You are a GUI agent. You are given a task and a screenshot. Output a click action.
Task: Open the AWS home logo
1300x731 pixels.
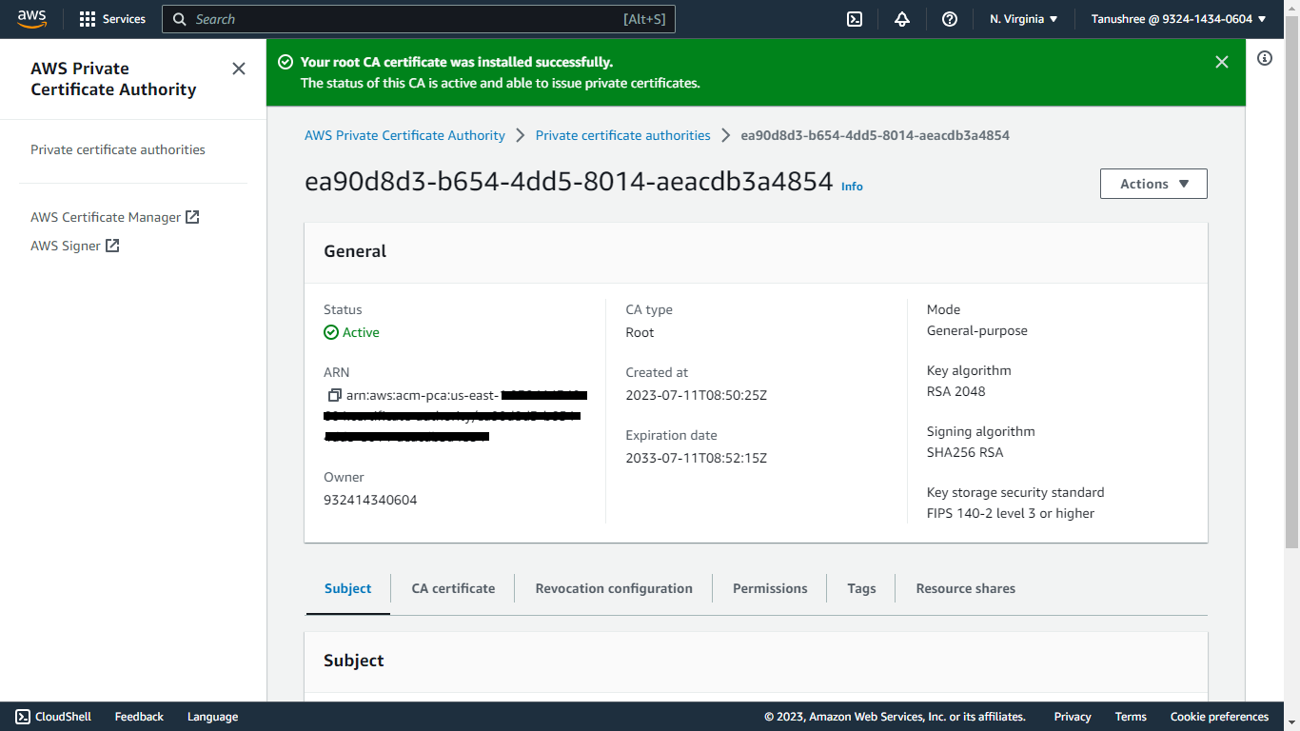(x=31, y=18)
